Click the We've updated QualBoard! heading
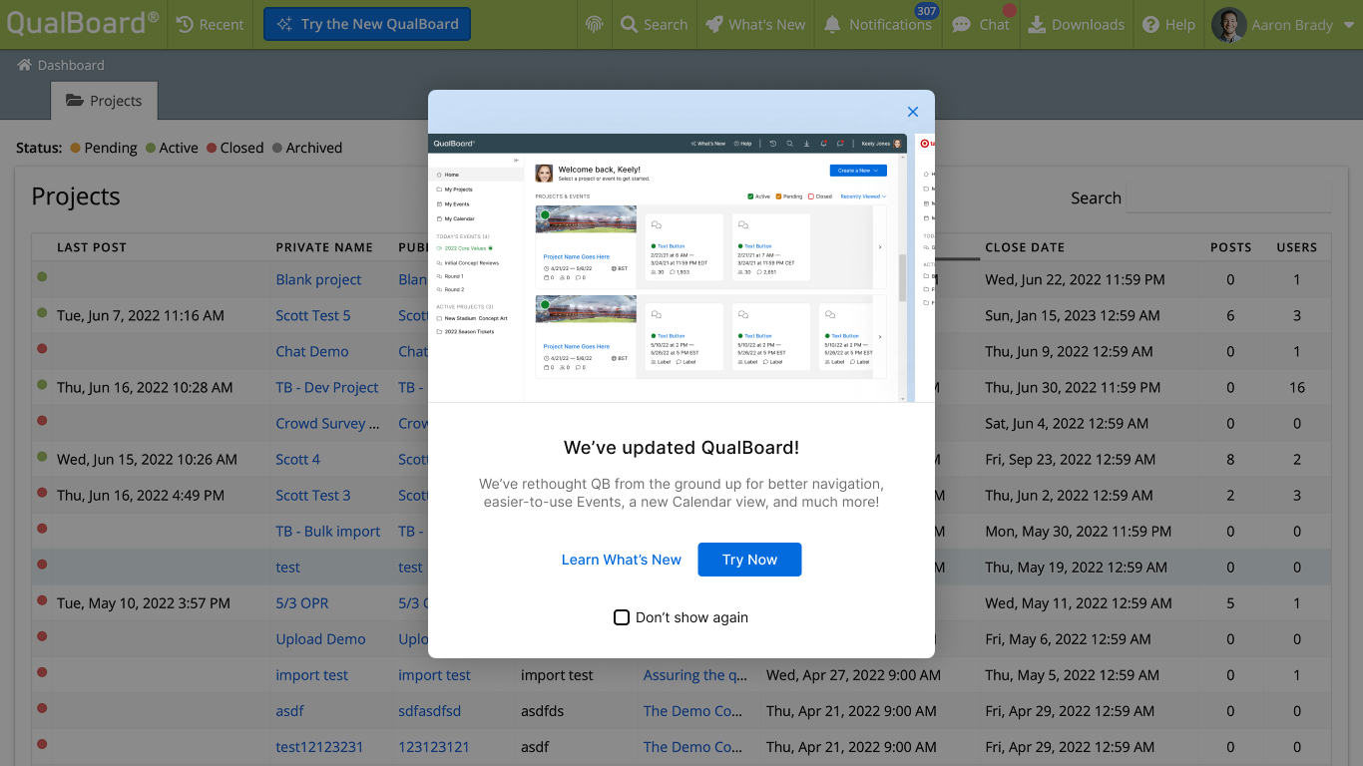Image resolution: width=1363 pixels, height=766 pixels. point(681,448)
